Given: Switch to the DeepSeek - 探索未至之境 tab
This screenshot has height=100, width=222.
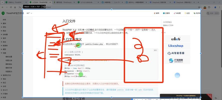Looking at the screenshot, I should click(184, 2).
